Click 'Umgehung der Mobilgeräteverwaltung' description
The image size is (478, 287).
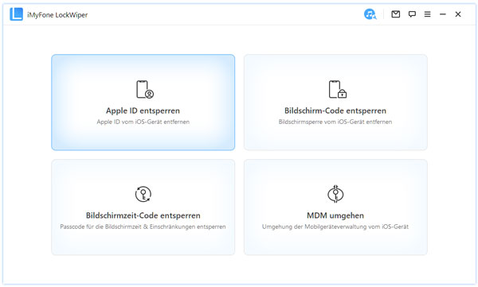(335, 227)
